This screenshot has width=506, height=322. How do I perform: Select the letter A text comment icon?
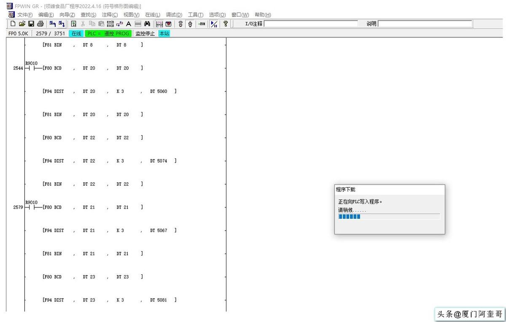pos(129,24)
